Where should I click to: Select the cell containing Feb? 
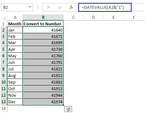[x=15, y=36]
